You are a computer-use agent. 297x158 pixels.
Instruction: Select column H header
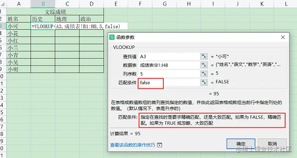click(x=189, y=4)
